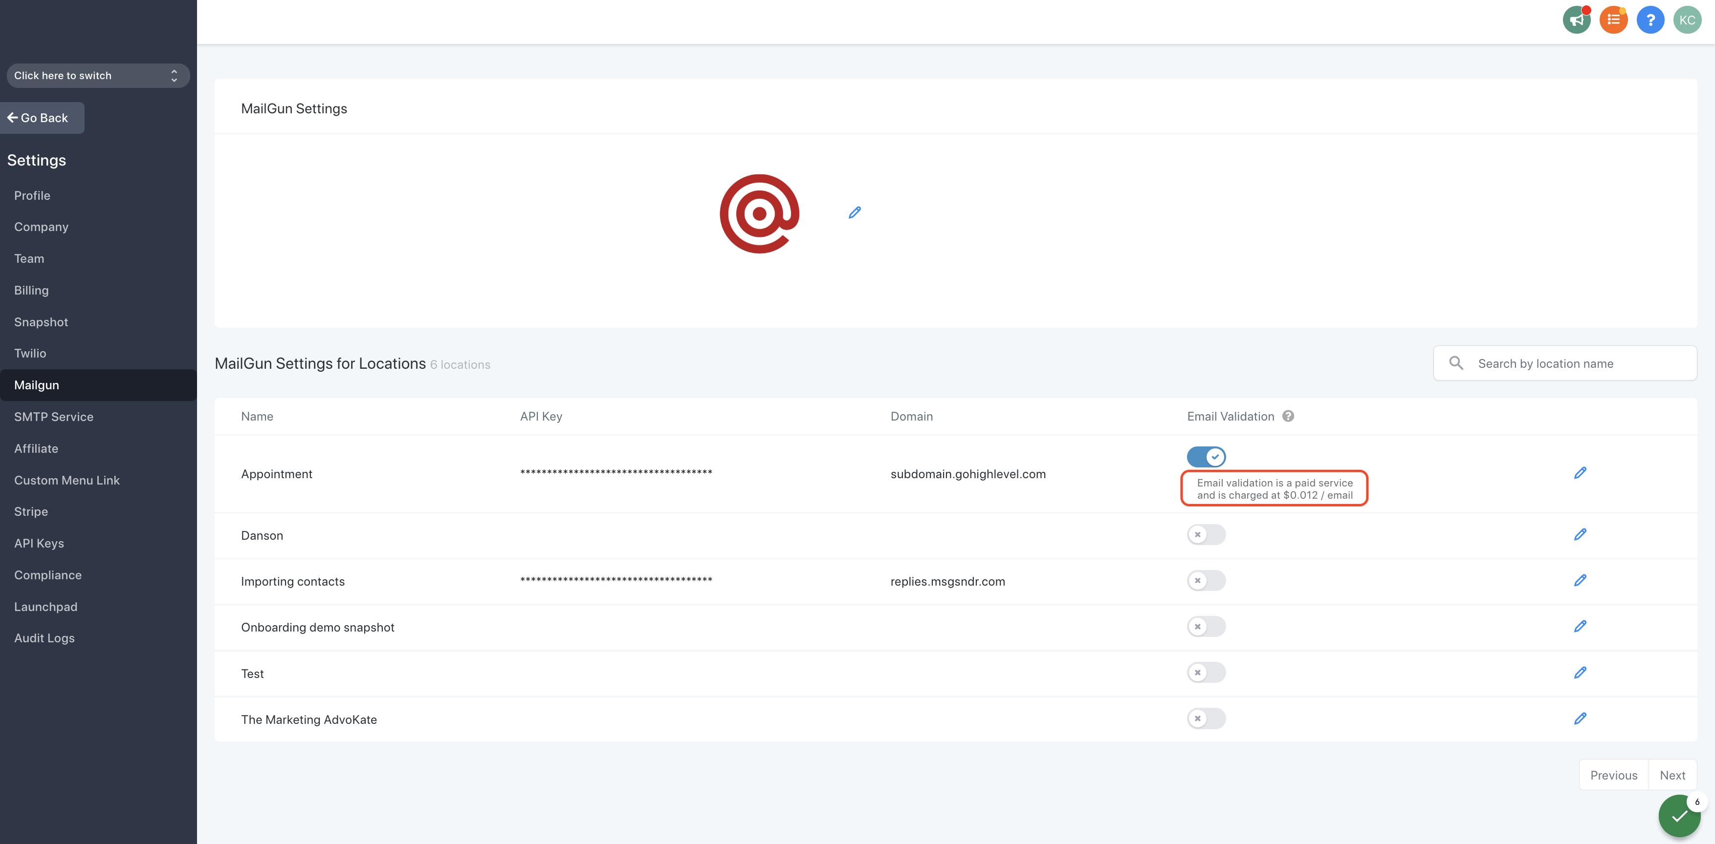Image resolution: width=1715 pixels, height=844 pixels.
Task: Click the Appointment location name
Action: (276, 474)
